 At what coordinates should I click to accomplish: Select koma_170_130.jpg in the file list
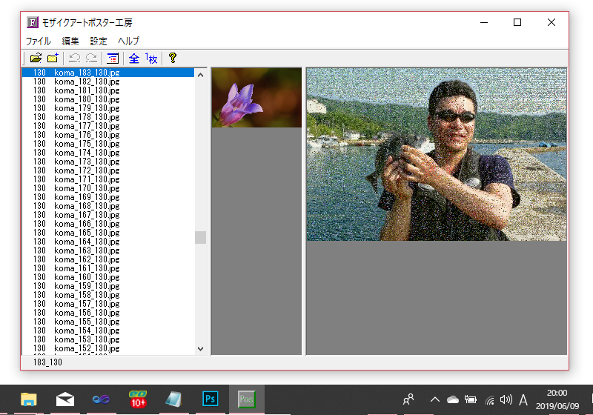[86, 188]
